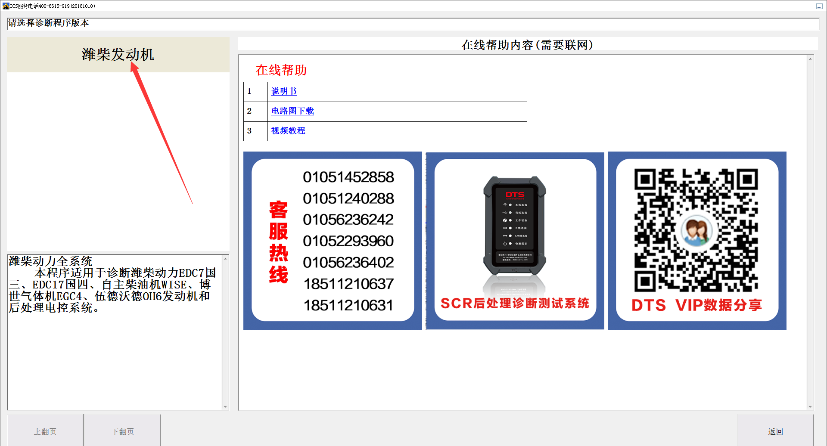Click the DTS VIP数据分享 QR code

point(697,241)
